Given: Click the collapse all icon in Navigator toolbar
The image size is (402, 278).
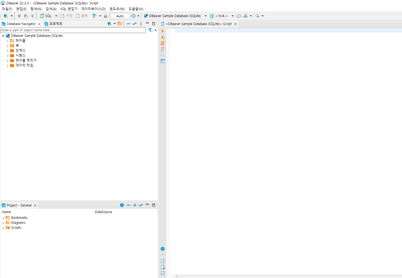Looking at the screenshot, I should click(128, 24).
